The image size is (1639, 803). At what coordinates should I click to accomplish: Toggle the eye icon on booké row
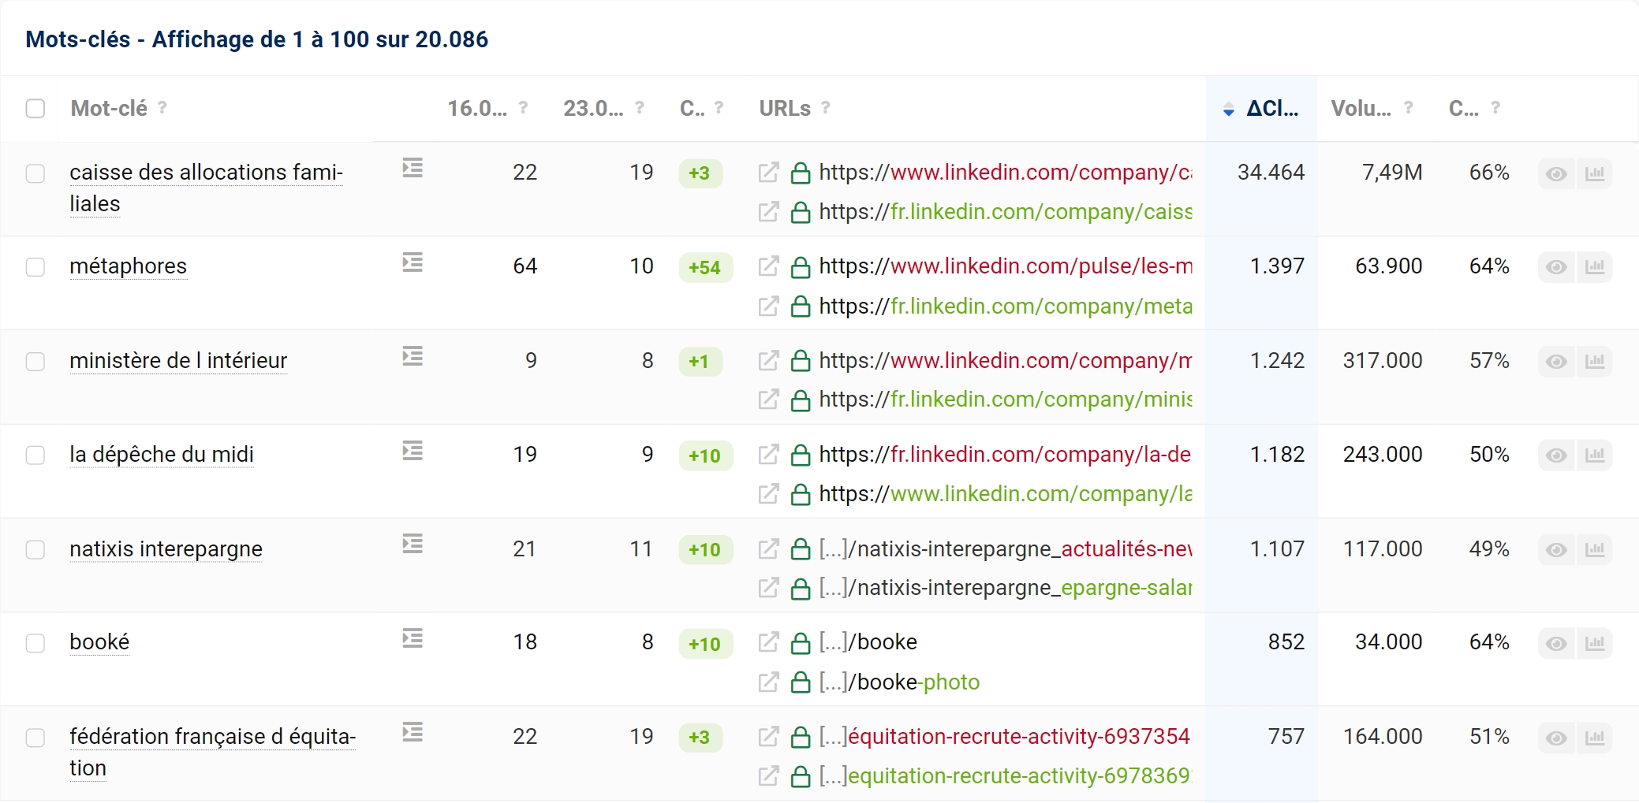coord(1556,644)
